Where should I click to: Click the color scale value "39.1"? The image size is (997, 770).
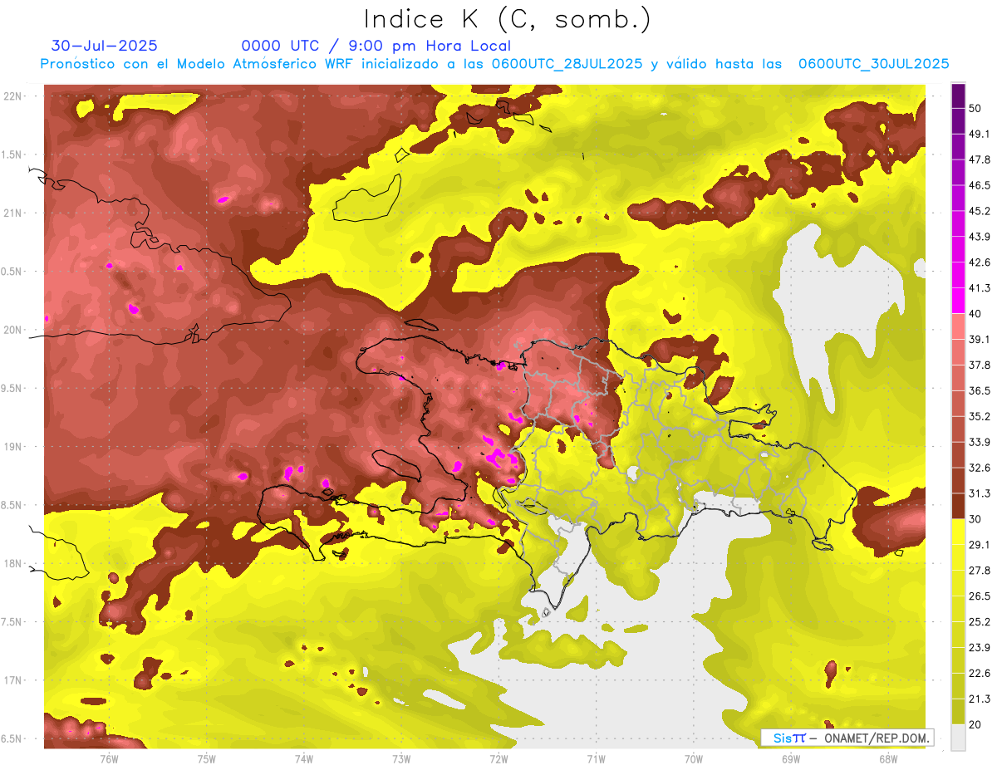[980, 339]
